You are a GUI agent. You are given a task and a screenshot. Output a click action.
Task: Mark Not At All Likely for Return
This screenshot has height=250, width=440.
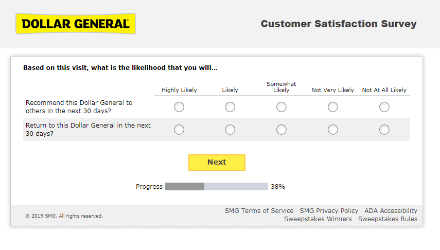(x=384, y=130)
